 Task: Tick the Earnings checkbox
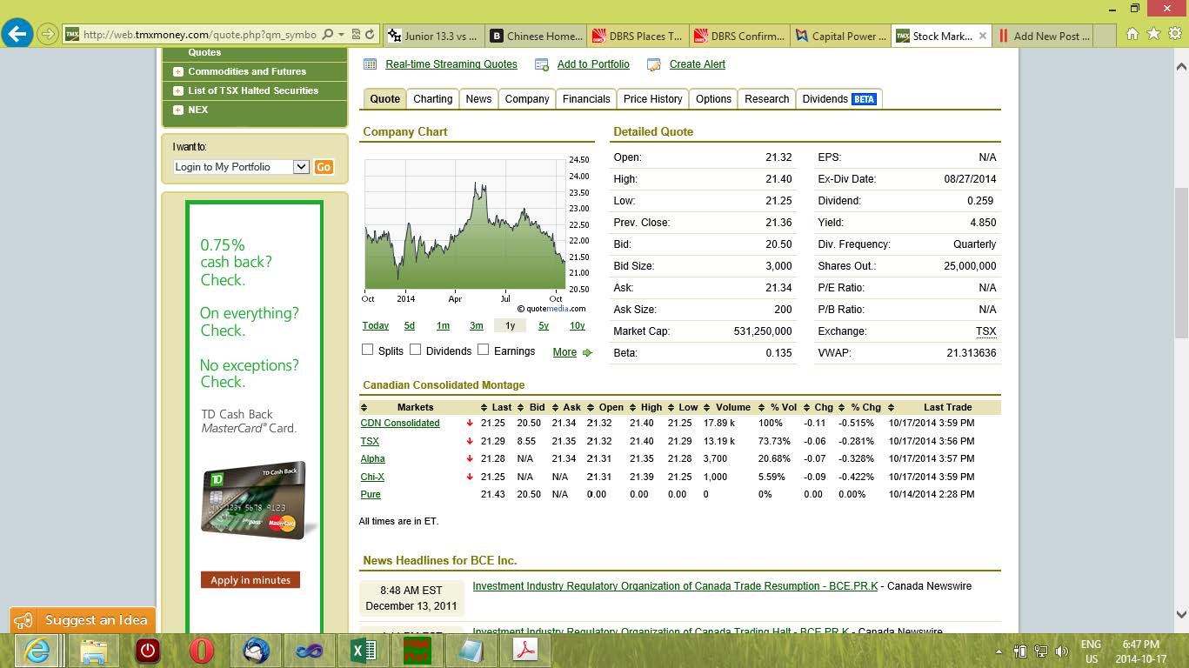tap(483, 350)
